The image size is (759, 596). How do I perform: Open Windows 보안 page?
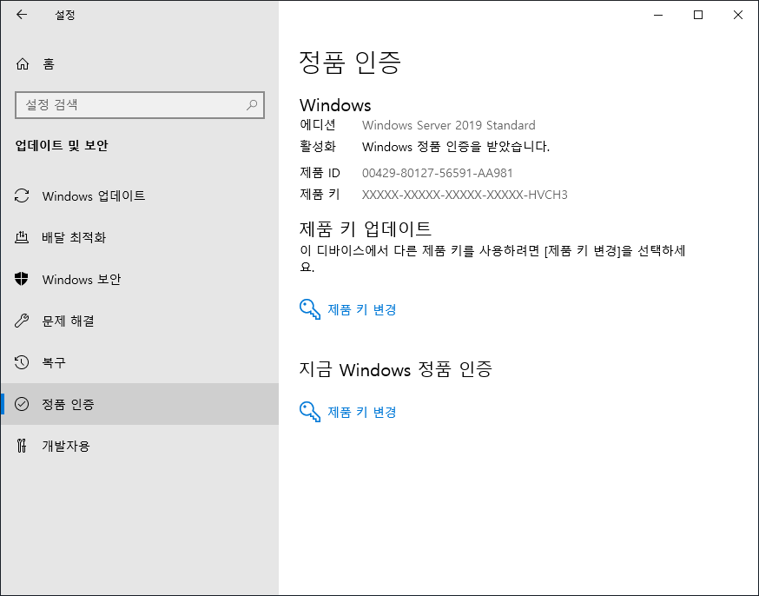click(x=140, y=279)
